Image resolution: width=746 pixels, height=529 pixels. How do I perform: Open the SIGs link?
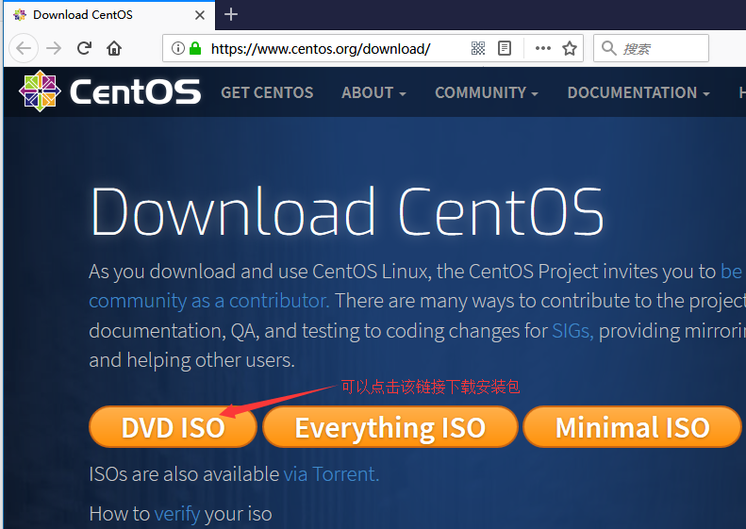(x=572, y=331)
